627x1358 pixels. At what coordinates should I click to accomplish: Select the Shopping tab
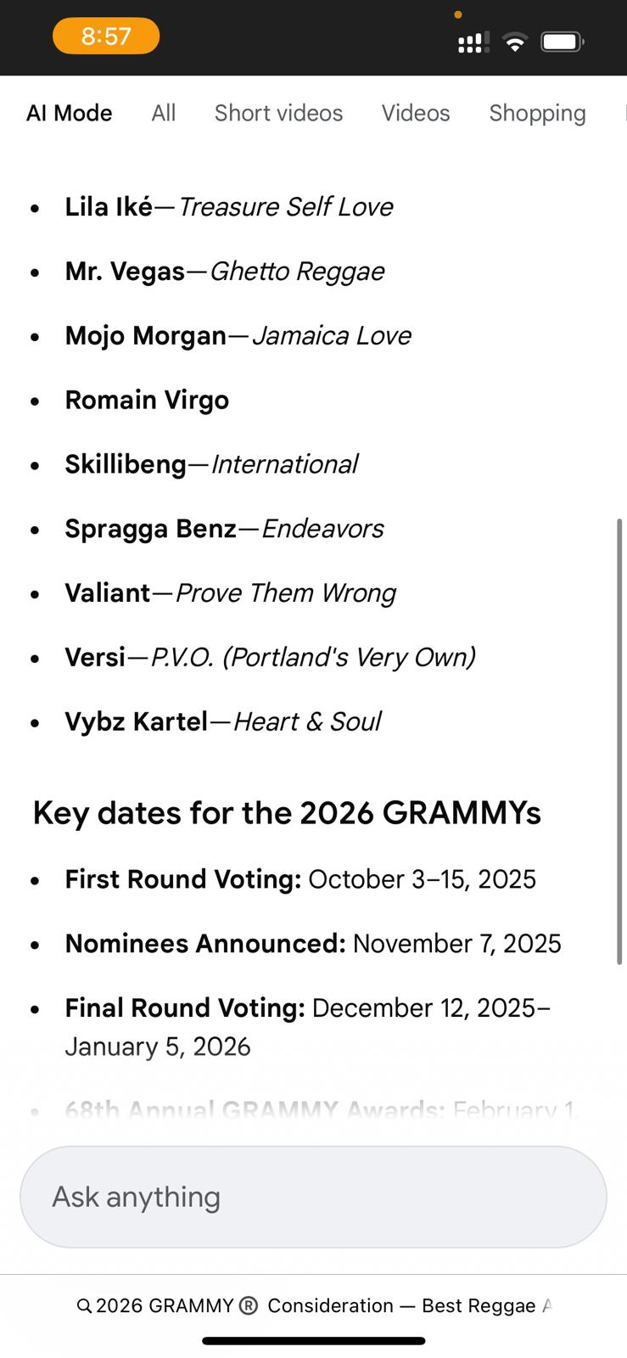point(537,113)
